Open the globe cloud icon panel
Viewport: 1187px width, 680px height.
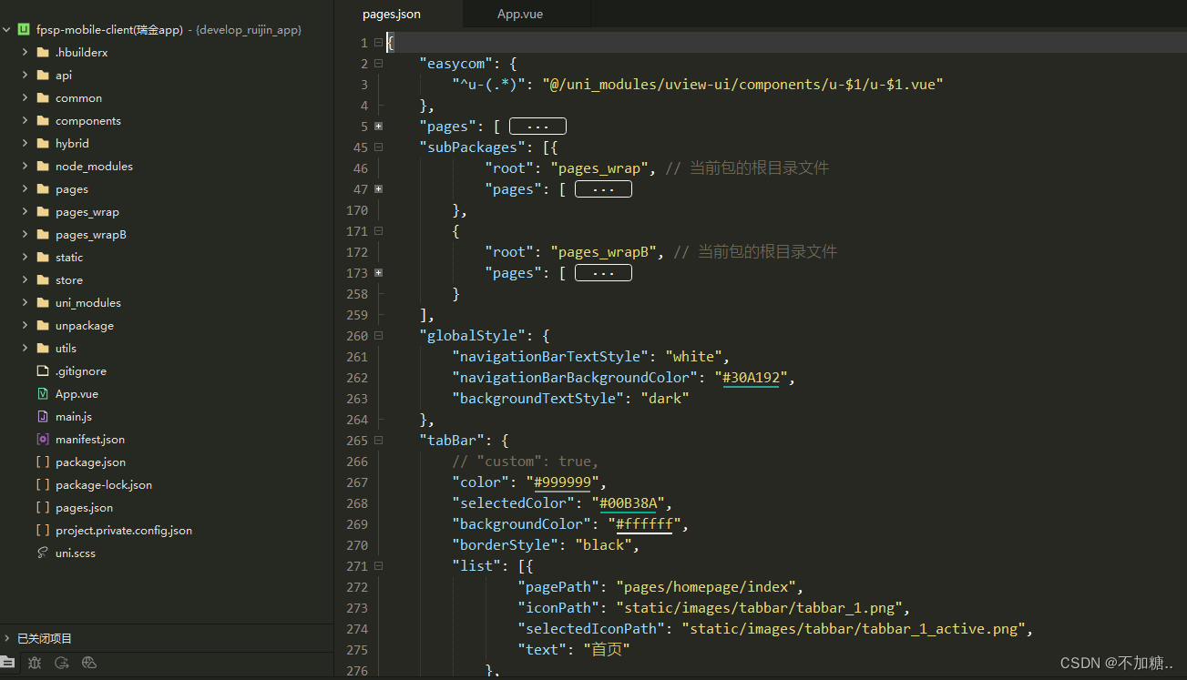coord(89,663)
